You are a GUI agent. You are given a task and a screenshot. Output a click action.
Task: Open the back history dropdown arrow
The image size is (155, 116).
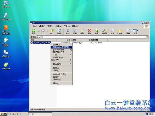tap(38, 32)
